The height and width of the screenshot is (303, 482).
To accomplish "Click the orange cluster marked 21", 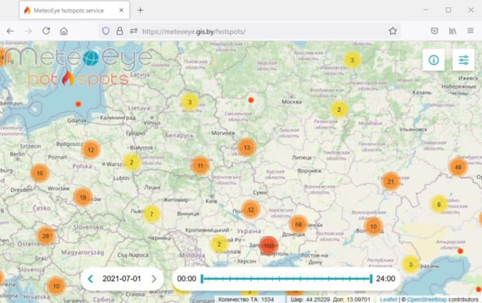I will pos(390,181).
